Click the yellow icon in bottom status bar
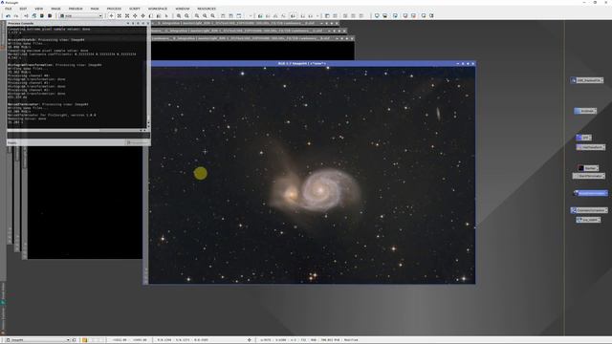This screenshot has height=344, width=612. point(85,340)
